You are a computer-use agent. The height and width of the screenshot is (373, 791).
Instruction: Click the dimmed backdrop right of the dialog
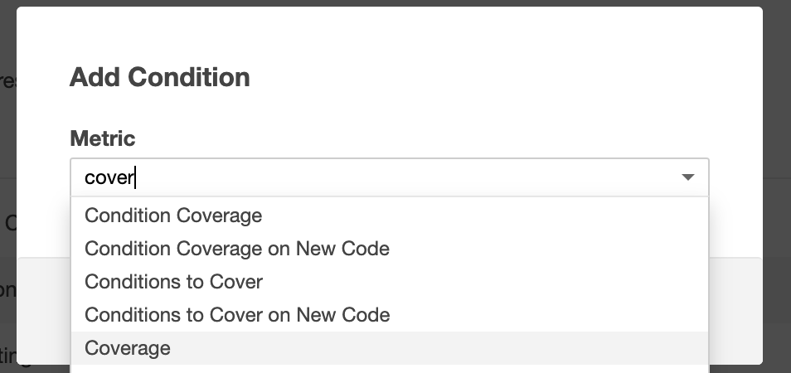(x=777, y=166)
